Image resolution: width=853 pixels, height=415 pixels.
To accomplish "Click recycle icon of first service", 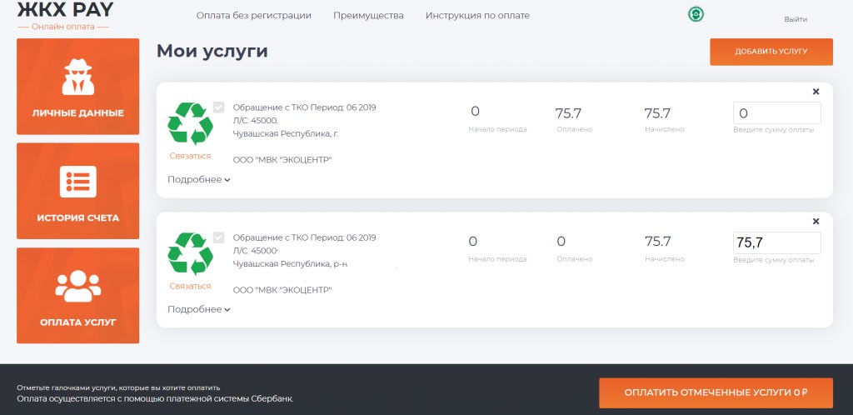I will tap(190, 124).
